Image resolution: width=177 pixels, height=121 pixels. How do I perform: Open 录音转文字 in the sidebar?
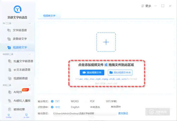(x=17, y=39)
